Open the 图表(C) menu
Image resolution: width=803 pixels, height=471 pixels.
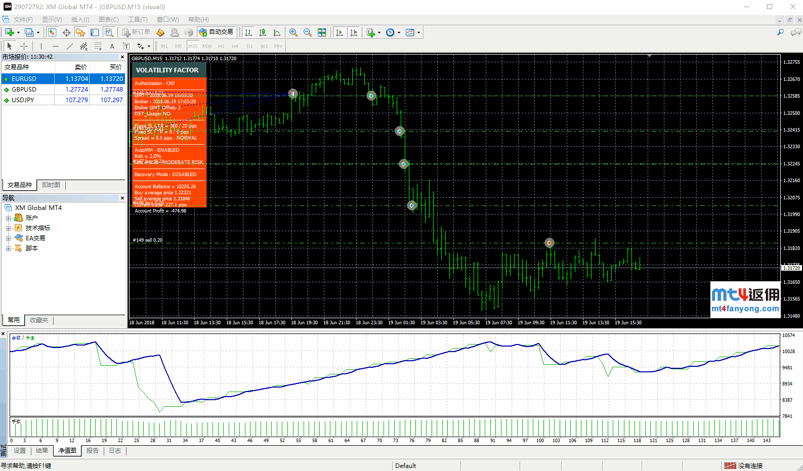pos(108,19)
